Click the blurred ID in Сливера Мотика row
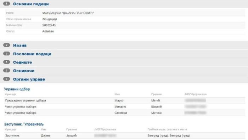This screenshot has height=140, width=248. click(x=195, y=113)
